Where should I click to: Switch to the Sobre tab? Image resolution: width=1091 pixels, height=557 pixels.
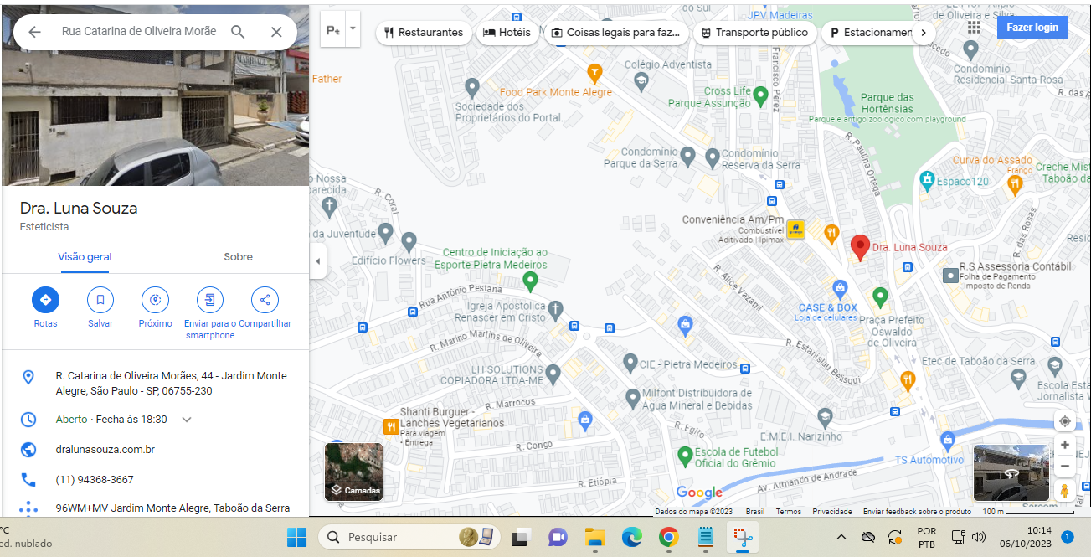click(x=238, y=257)
